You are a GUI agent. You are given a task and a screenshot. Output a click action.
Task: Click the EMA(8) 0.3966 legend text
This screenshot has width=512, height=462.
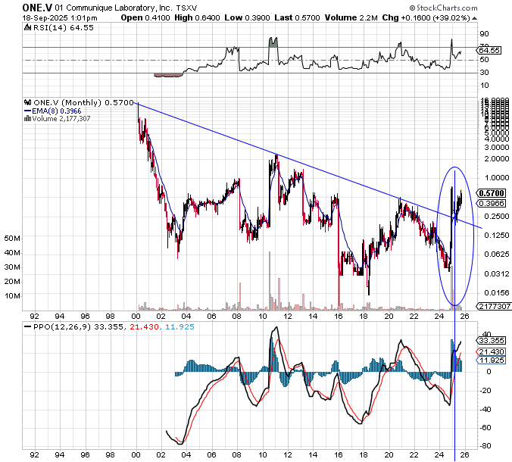57,111
